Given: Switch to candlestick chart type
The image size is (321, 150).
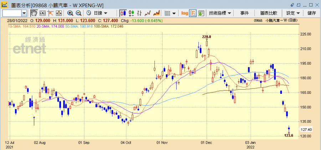Looking at the screenshot, I should (x=123, y=13).
